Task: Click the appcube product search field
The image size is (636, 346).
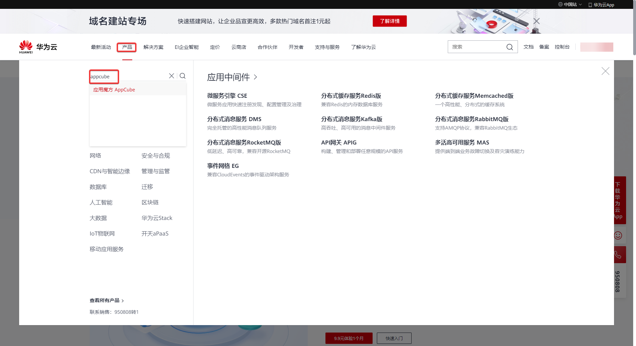Action: click(x=128, y=76)
